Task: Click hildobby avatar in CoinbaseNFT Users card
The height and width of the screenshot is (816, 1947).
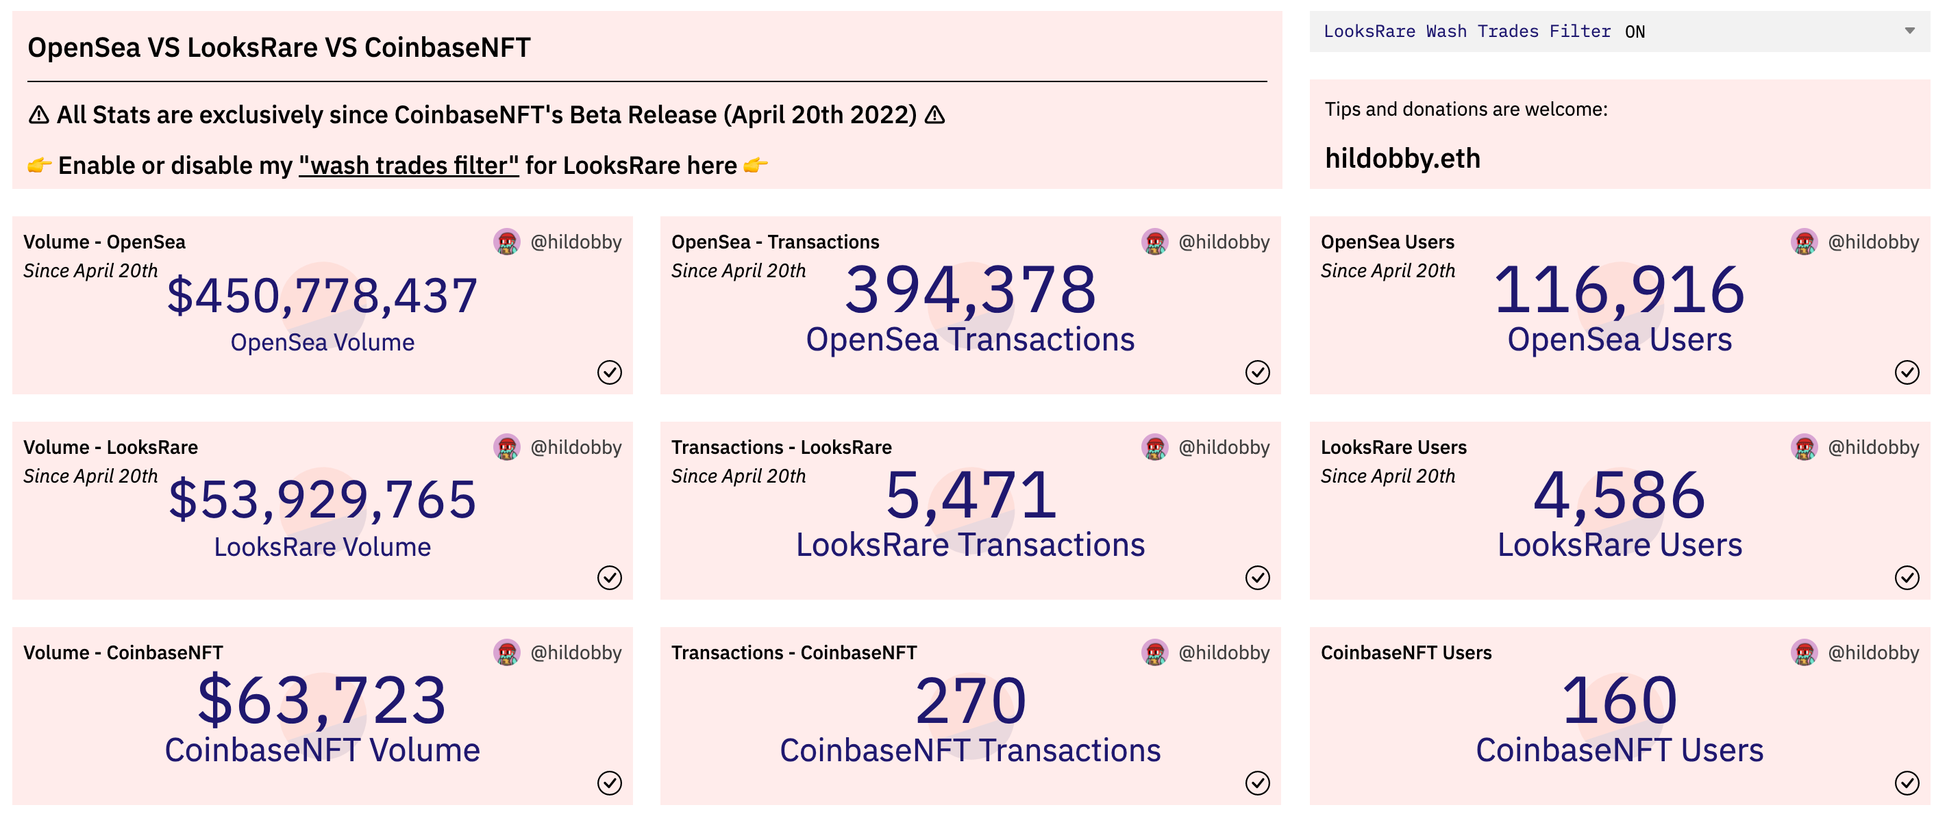Action: 1804,653
